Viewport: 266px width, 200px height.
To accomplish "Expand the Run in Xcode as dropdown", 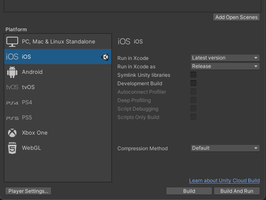I will click(225, 66).
